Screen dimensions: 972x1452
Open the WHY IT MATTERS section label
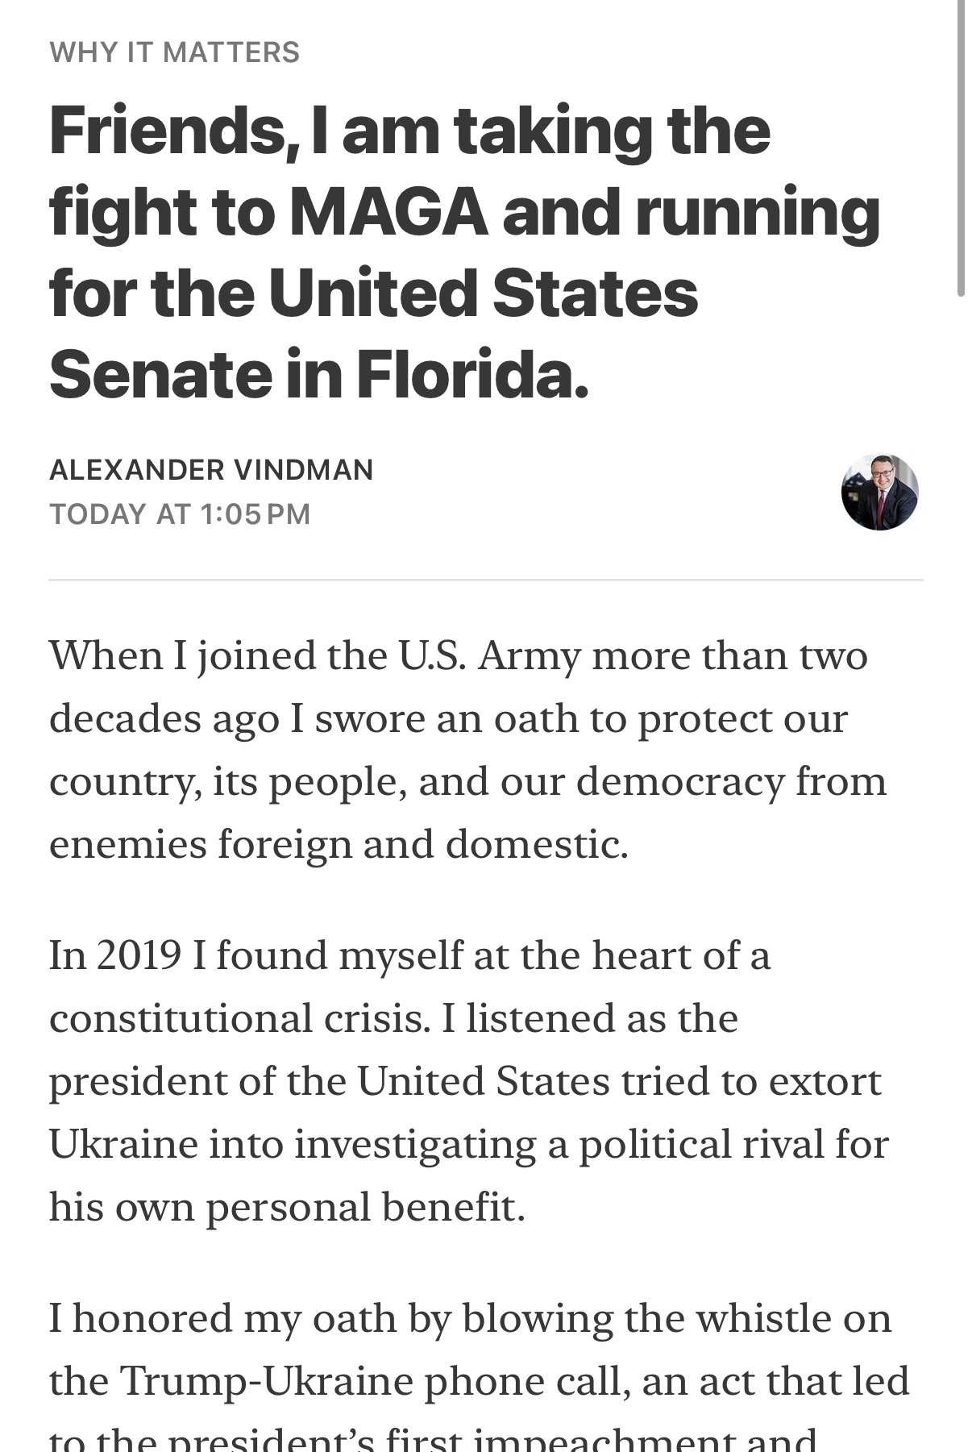(x=174, y=52)
